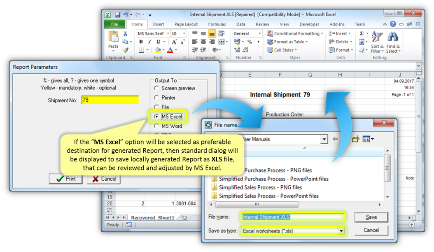
Task: Click the back arrow in File name dialog
Action: point(335,139)
